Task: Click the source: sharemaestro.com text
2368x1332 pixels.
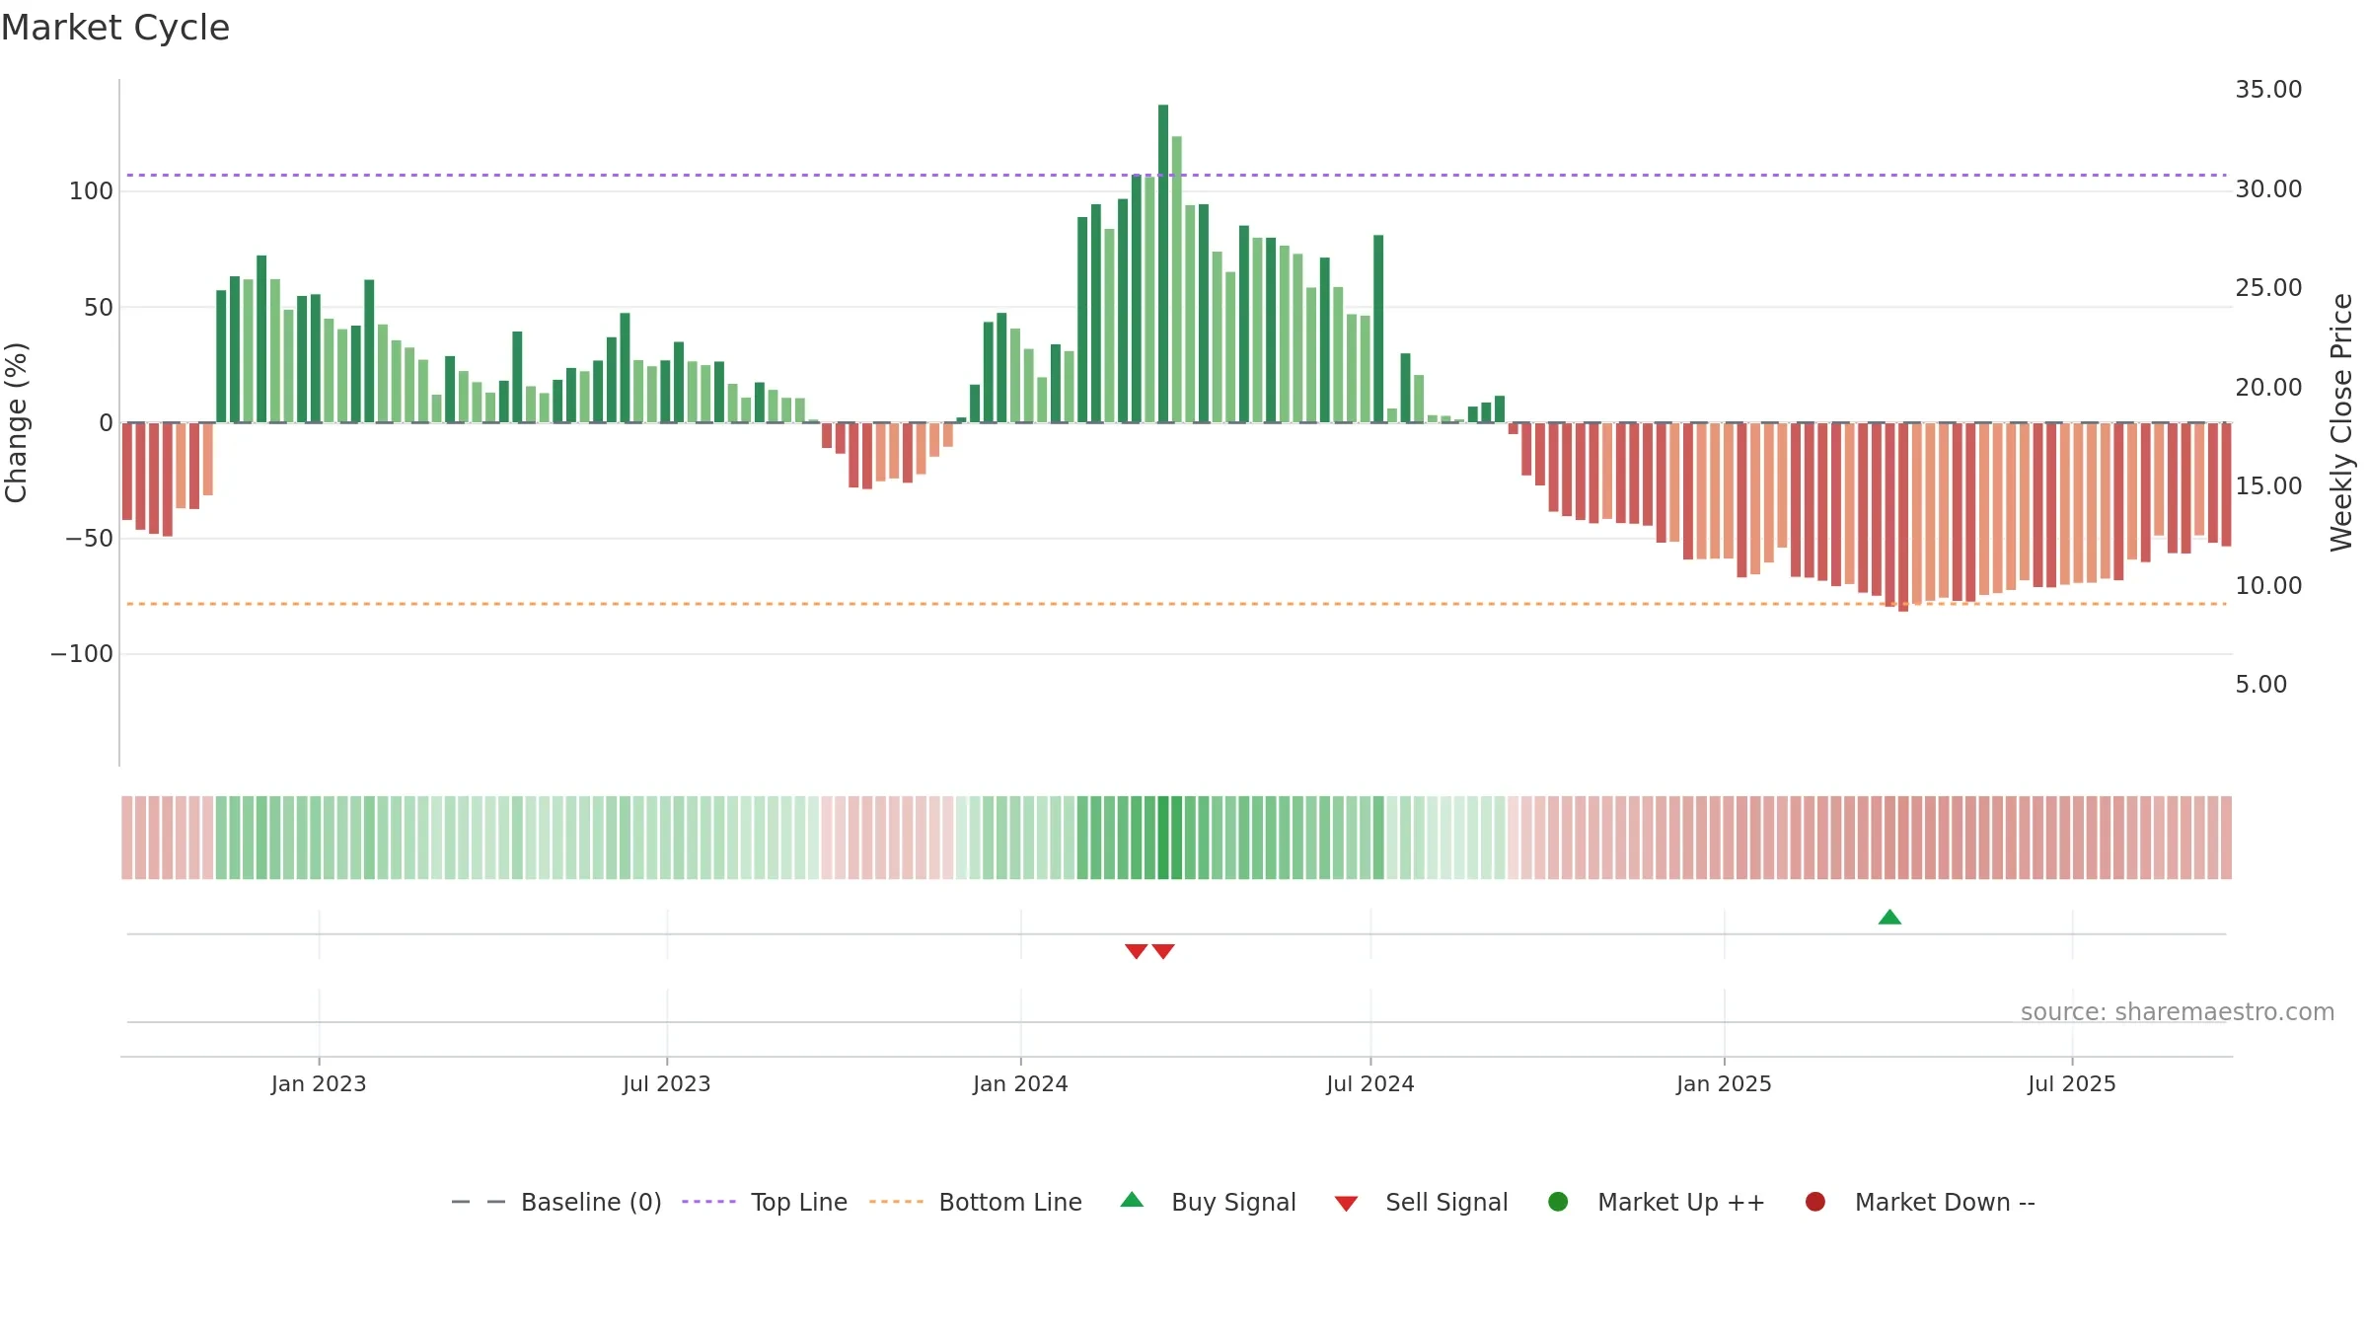Action: 2178,1012
